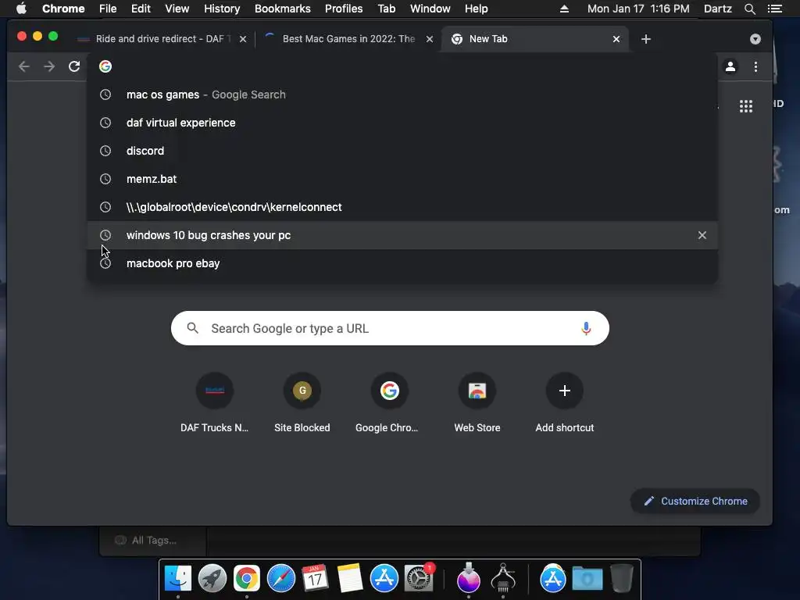The width and height of the screenshot is (800, 600).
Task: Open Notes from the Dock
Action: point(350,578)
